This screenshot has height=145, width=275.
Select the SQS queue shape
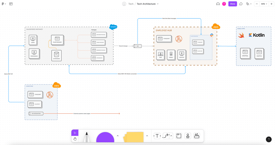coord(137,46)
